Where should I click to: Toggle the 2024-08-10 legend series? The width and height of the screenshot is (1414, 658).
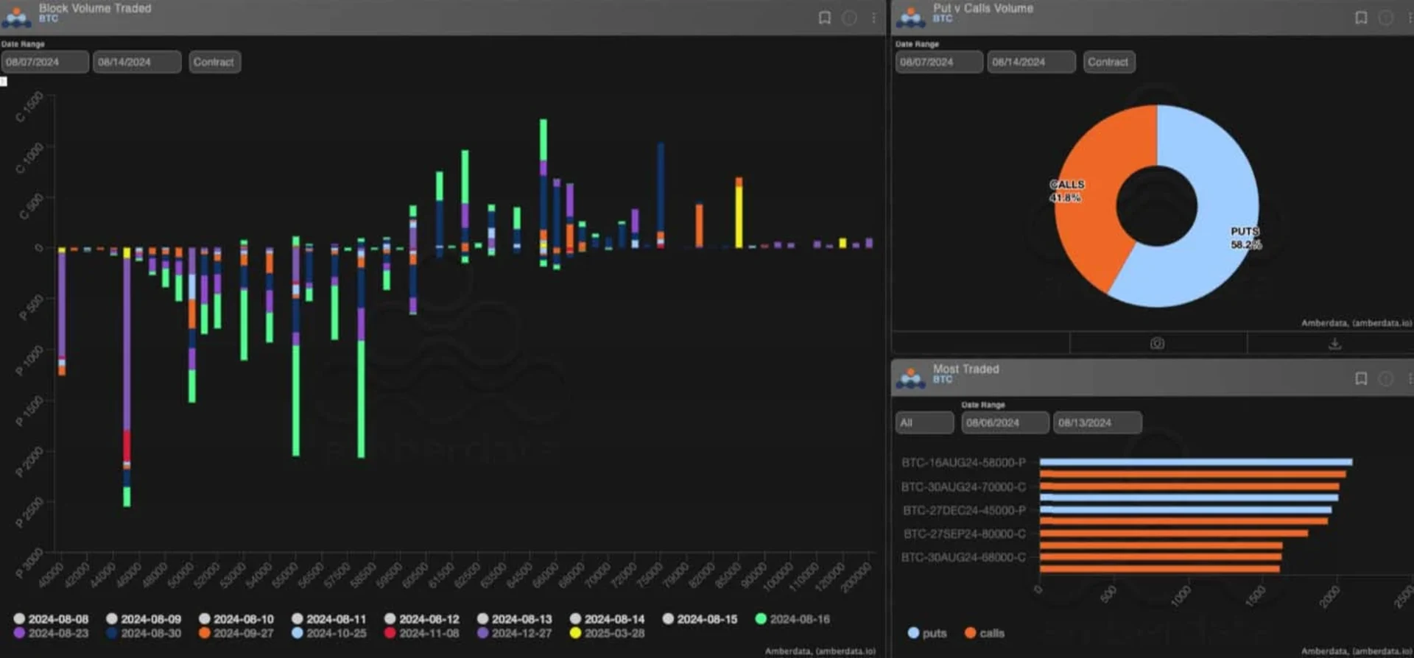[x=236, y=619]
